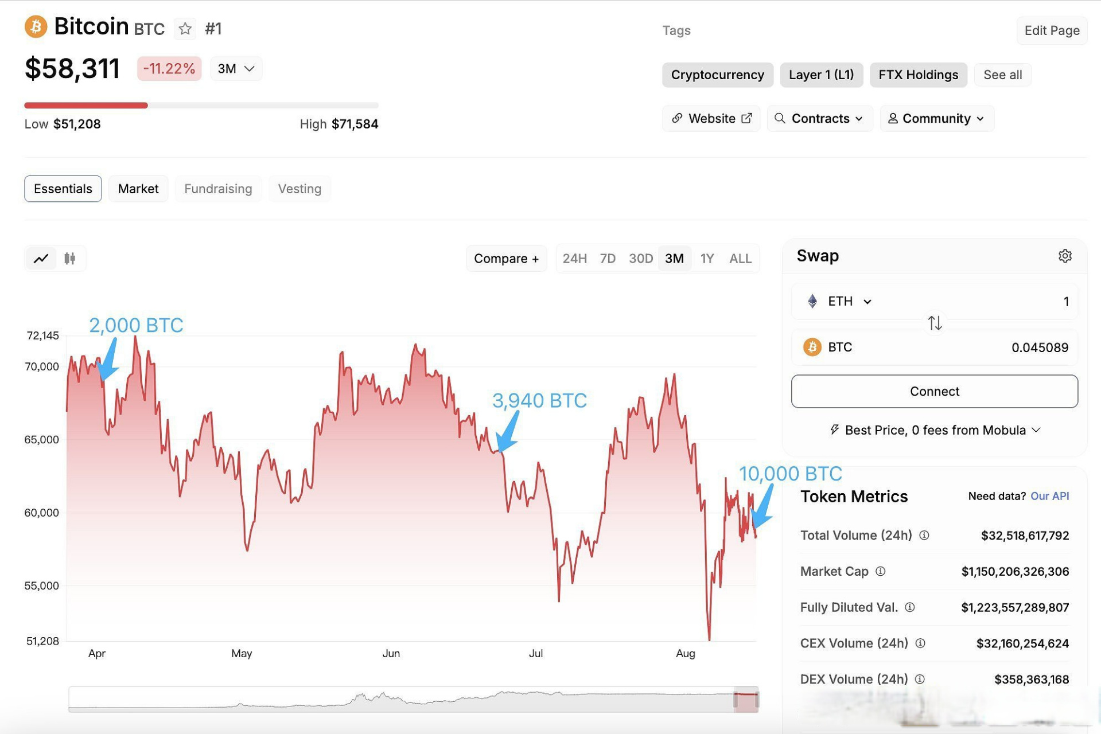
Task: Open the Edit Page button
Action: click(1052, 30)
